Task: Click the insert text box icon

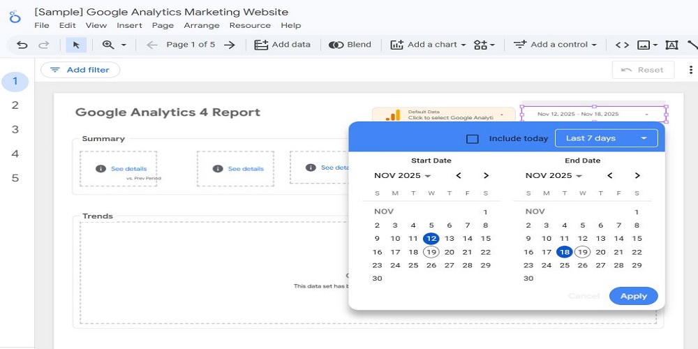Action: 671,45
